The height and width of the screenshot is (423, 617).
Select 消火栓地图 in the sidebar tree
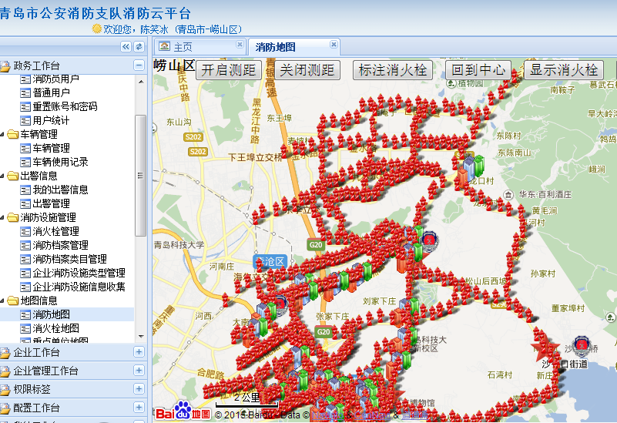(x=55, y=328)
